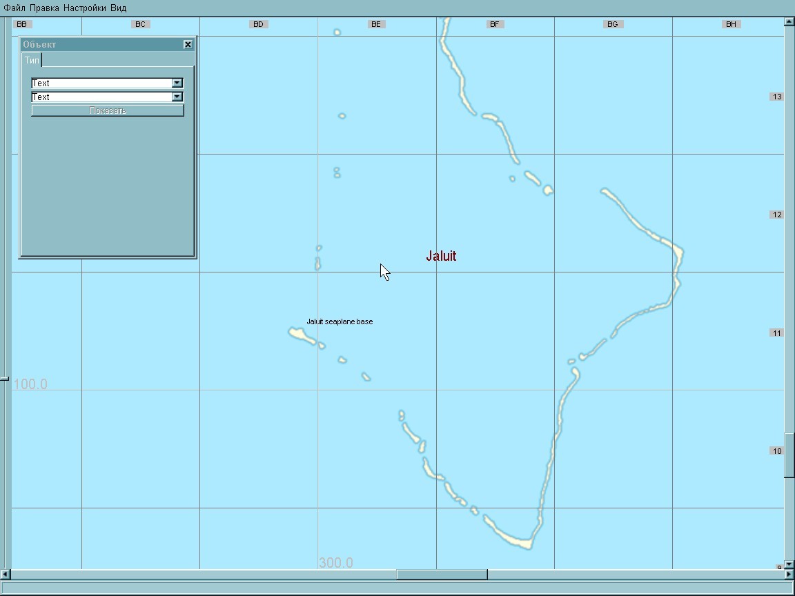Select the Тип tab in Объект panel
Screen dimensions: 795x596
pyautogui.click(x=32, y=60)
